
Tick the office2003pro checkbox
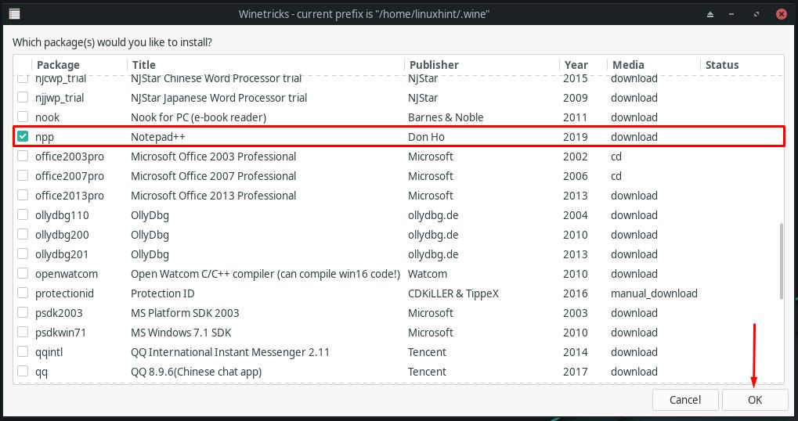click(23, 156)
